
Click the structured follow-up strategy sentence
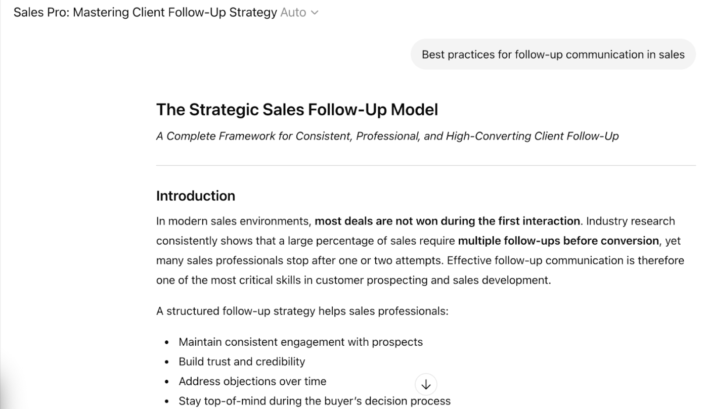302,310
